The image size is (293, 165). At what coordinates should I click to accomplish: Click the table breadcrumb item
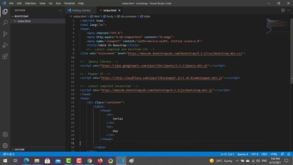(x=147, y=16)
